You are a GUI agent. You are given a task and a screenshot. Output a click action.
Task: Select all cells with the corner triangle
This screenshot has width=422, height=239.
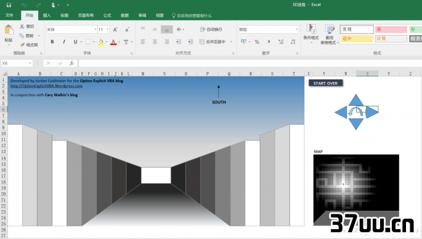click(4, 73)
